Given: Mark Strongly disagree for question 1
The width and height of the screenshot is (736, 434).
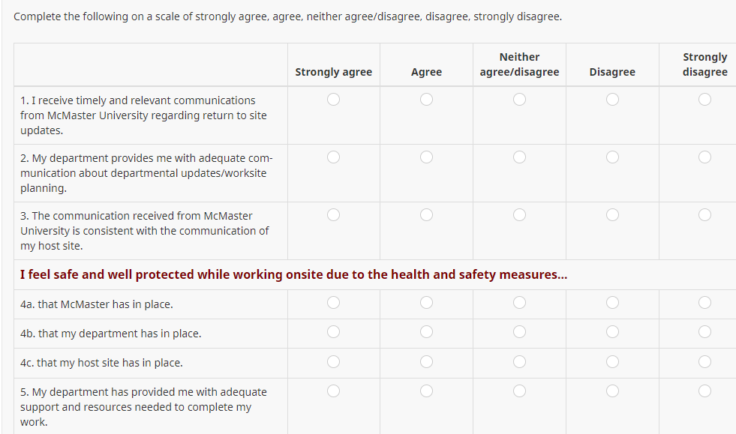Looking at the screenshot, I should [704, 99].
